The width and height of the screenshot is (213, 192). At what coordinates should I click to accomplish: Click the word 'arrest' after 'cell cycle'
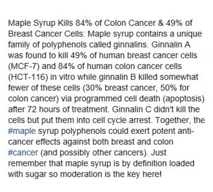[x=140, y=120]
